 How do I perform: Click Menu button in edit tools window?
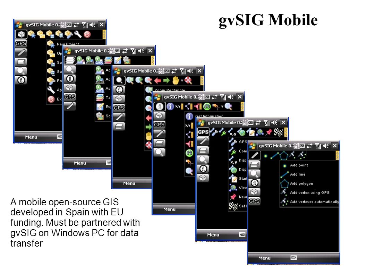click(x=264, y=258)
